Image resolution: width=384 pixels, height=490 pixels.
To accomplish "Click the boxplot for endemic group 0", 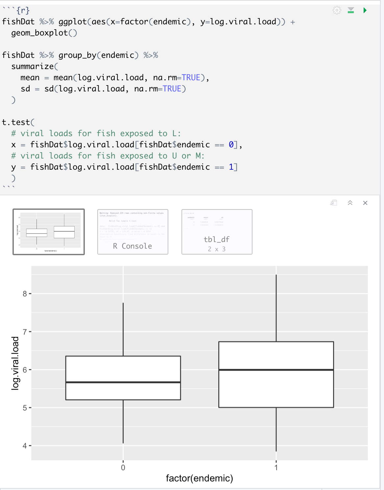I will 123,378.
